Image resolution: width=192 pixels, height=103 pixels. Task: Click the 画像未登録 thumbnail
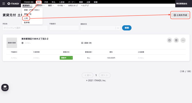12,43
